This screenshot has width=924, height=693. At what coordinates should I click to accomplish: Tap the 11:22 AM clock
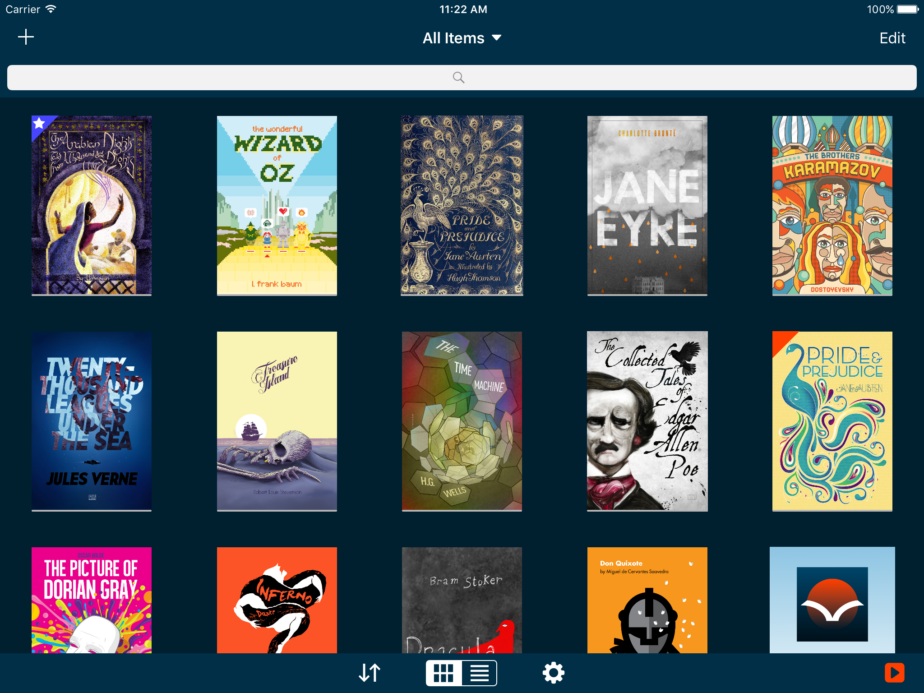[463, 9]
